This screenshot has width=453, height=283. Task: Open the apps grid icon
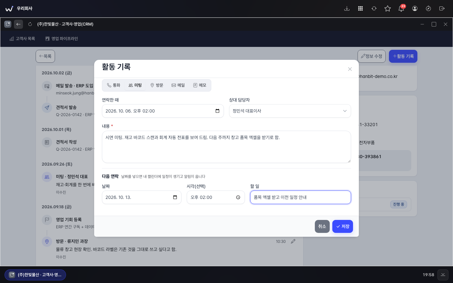(x=360, y=9)
